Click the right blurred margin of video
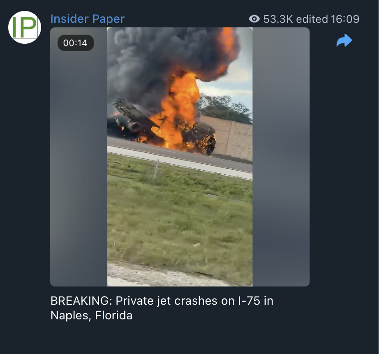Image resolution: width=379 pixels, height=354 pixels. (281, 157)
